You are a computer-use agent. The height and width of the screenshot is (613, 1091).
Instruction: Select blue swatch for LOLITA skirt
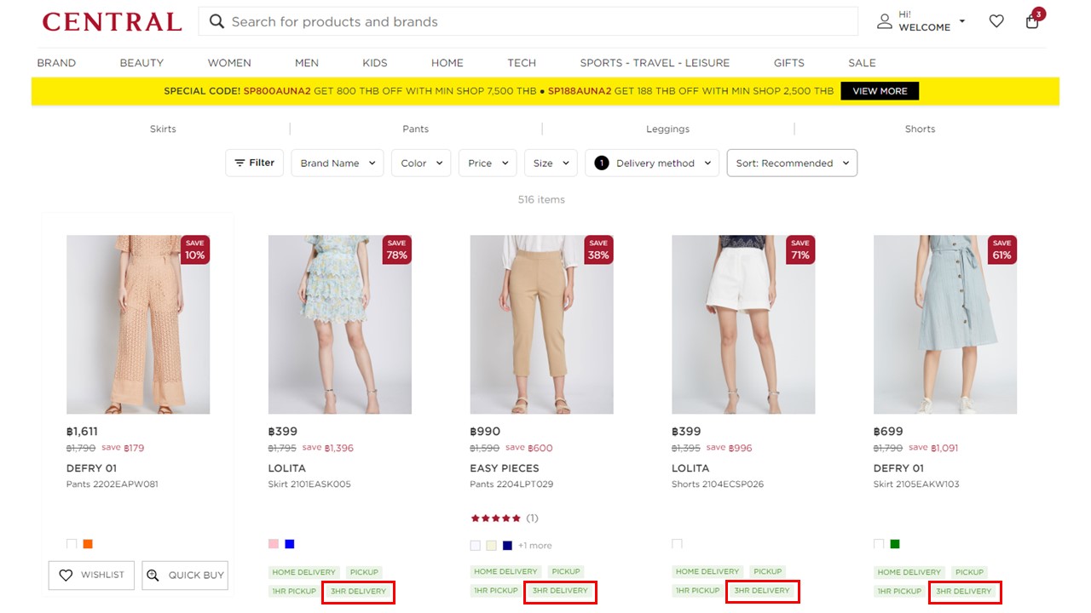tap(290, 544)
